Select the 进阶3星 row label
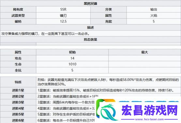Viewport: 181px width, 123px height. click(x=18, y=102)
